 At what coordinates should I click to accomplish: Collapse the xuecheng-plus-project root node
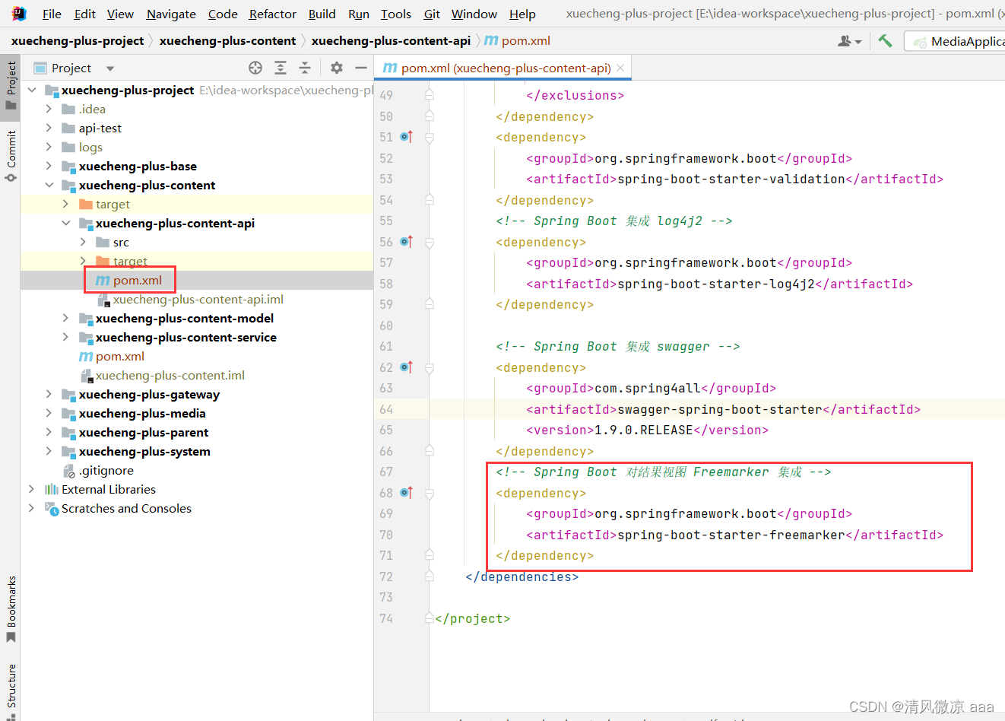coord(32,90)
